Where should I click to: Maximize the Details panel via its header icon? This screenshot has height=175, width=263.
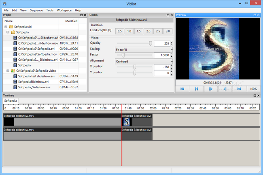[x=167, y=15]
